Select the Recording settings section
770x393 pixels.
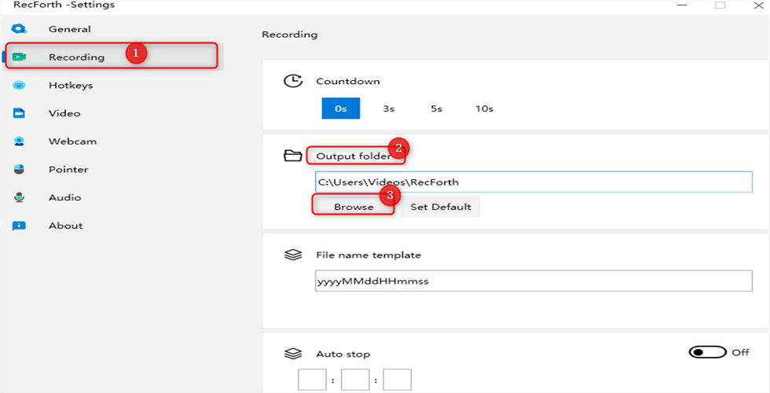coord(112,57)
